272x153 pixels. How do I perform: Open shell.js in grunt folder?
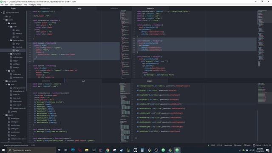coord(13,135)
